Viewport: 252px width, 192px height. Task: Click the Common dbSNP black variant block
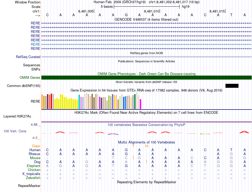(232, 86)
